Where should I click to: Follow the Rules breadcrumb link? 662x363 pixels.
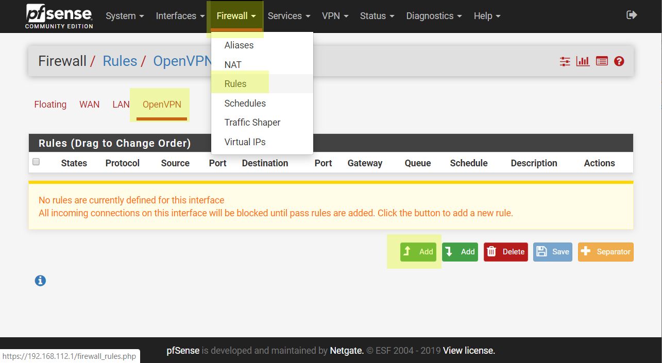click(120, 61)
